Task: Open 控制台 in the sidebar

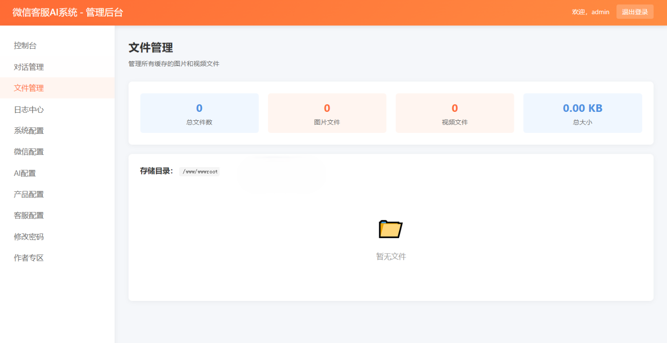Action: [25, 45]
